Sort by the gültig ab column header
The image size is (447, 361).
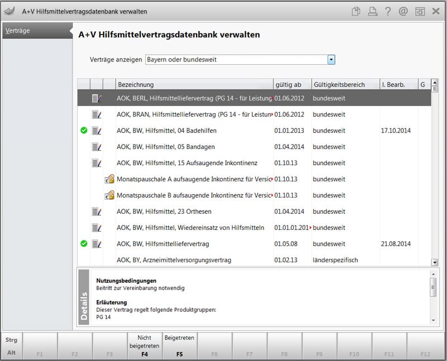(x=292, y=84)
